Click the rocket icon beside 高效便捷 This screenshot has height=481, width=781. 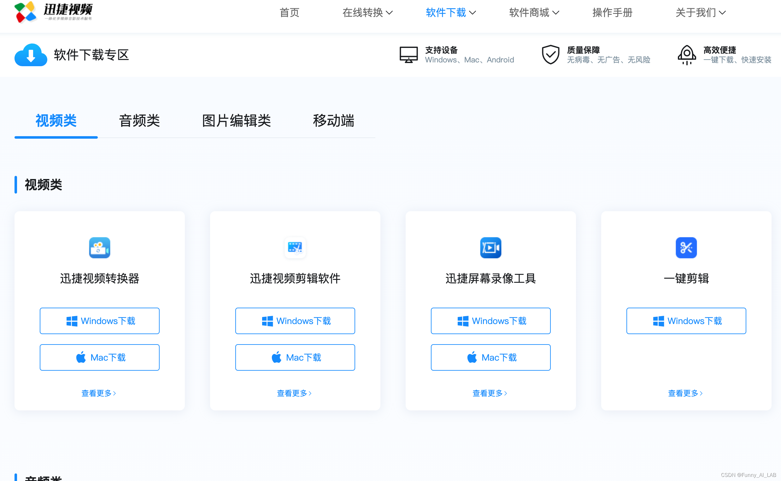[x=687, y=55]
